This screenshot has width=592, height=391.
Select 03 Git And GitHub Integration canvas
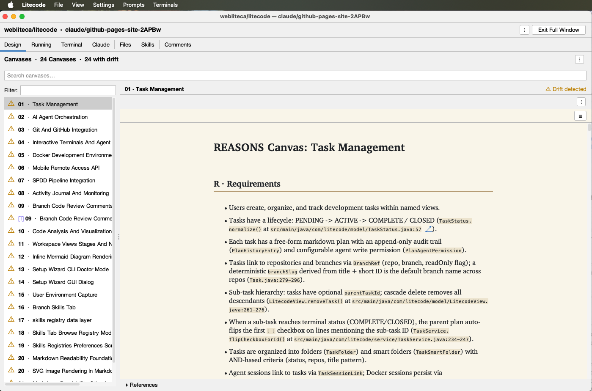[58, 129]
